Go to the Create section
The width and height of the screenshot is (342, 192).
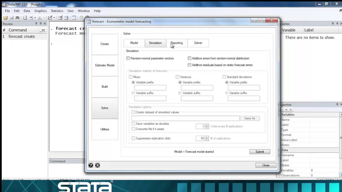tap(105, 44)
